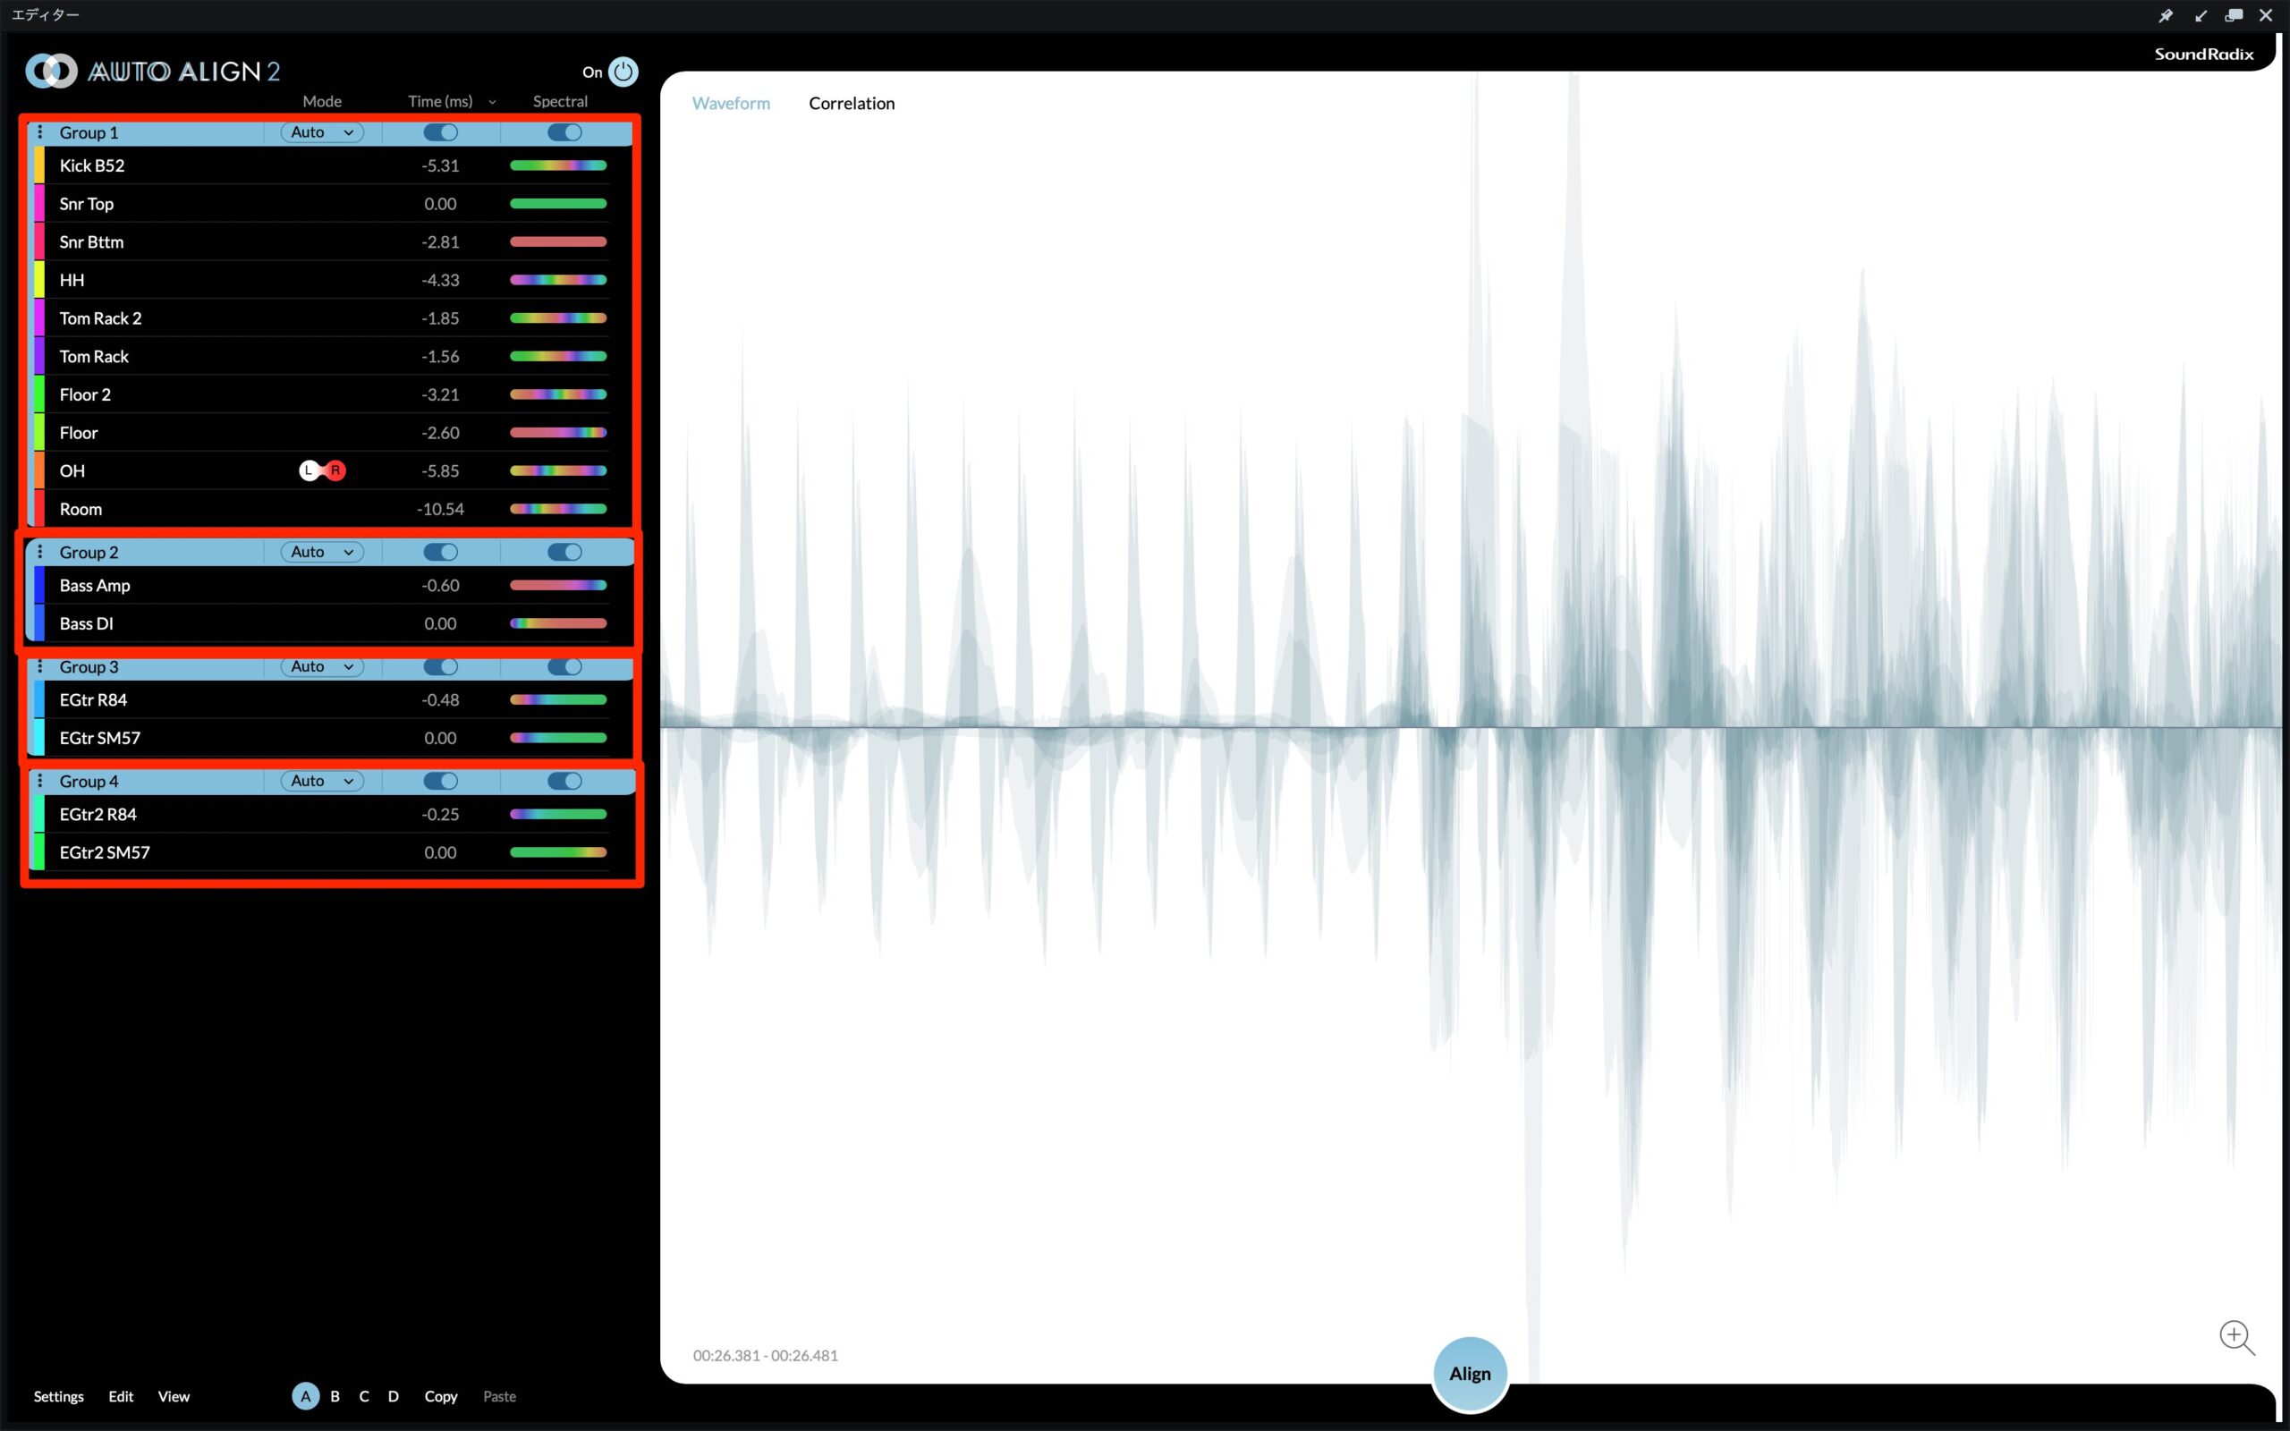The height and width of the screenshot is (1431, 2290).
Task: Toggle Group 1 Time alignment switch
Action: click(441, 131)
